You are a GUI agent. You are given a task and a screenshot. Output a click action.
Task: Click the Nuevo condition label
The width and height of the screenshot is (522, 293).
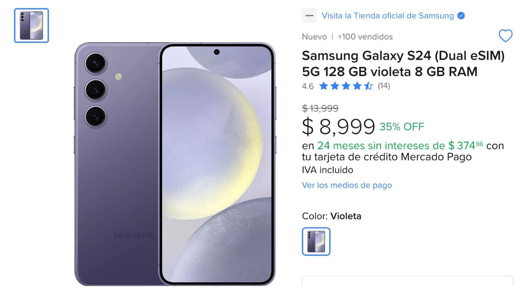click(314, 37)
